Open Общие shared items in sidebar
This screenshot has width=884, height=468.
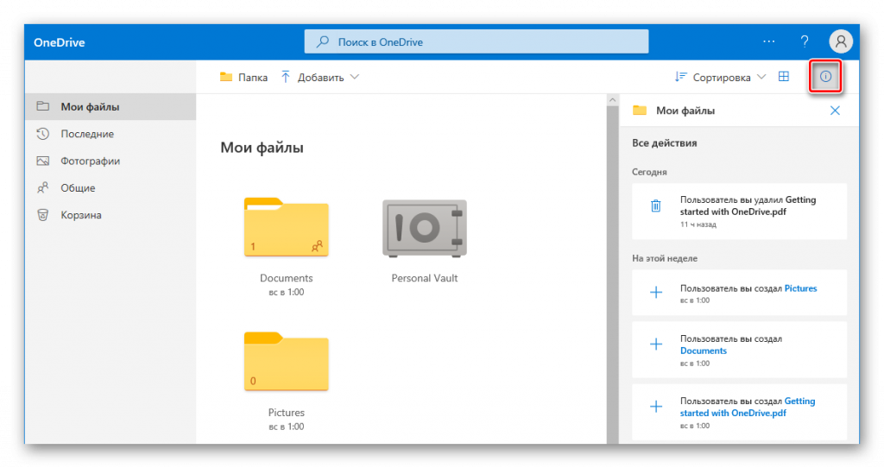pos(78,187)
